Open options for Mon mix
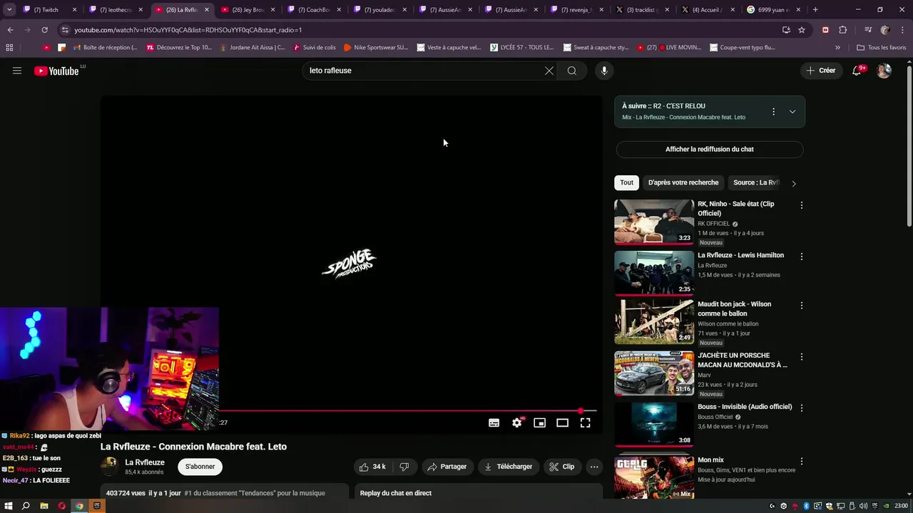This screenshot has height=513, width=913. tap(801, 462)
